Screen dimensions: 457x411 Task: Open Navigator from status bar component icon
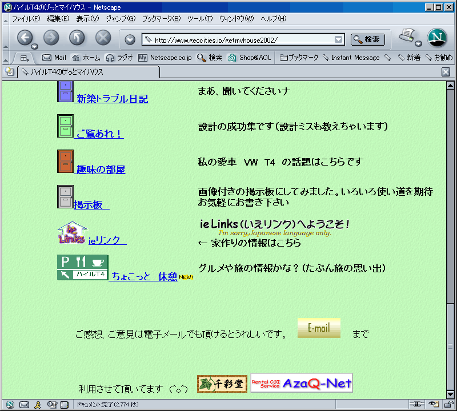[x=10, y=404]
